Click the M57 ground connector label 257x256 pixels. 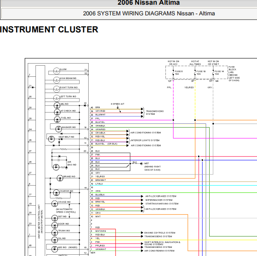coord(147,163)
